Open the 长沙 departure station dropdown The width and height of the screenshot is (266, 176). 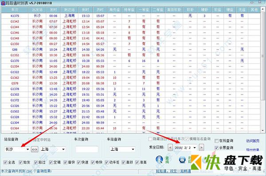(27, 149)
